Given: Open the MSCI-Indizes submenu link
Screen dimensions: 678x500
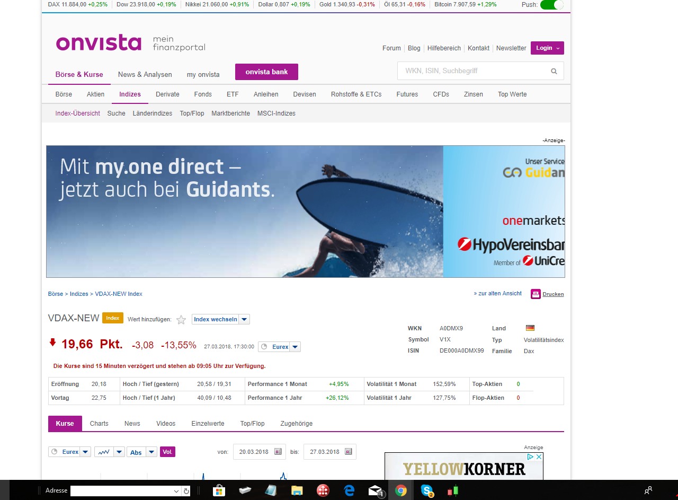Looking at the screenshot, I should tap(276, 113).
